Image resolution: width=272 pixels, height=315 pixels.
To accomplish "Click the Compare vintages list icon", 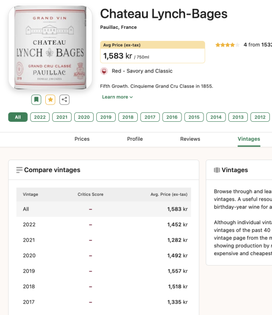I will (19, 170).
